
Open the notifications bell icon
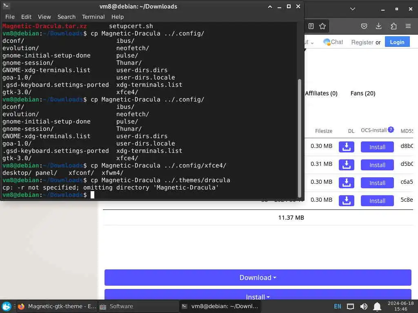coord(377,306)
